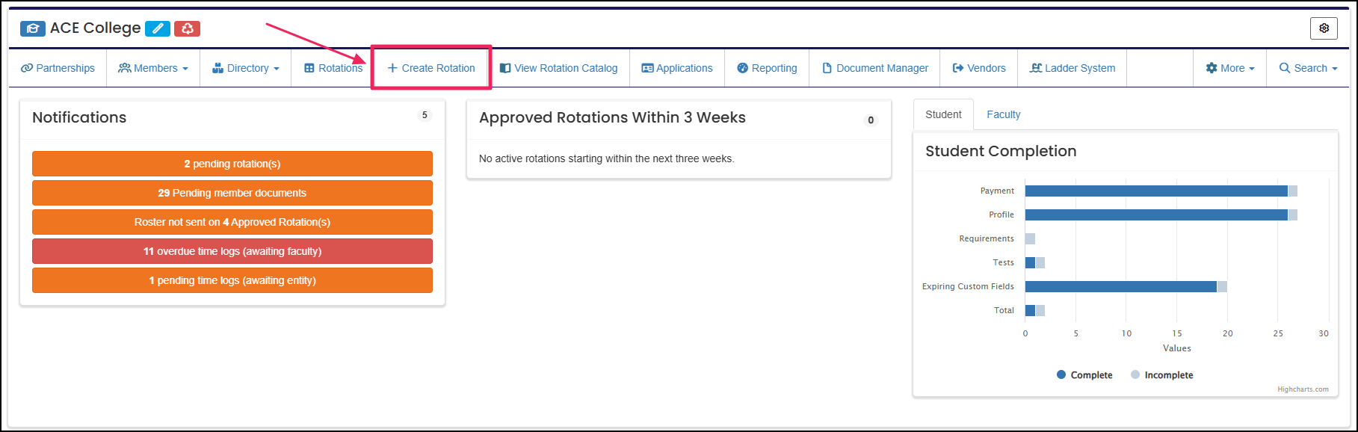The width and height of the screenshot is (1358, 432).
Task: Expand the Directory dropdown menu
Action: coord(246,68)
